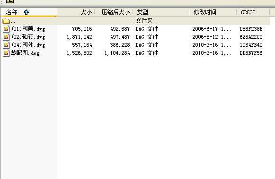Click the icon of (01)阀盖.dwg
Image resolution: width=275 pixels, height=179 pixels.
coord(6,29)
